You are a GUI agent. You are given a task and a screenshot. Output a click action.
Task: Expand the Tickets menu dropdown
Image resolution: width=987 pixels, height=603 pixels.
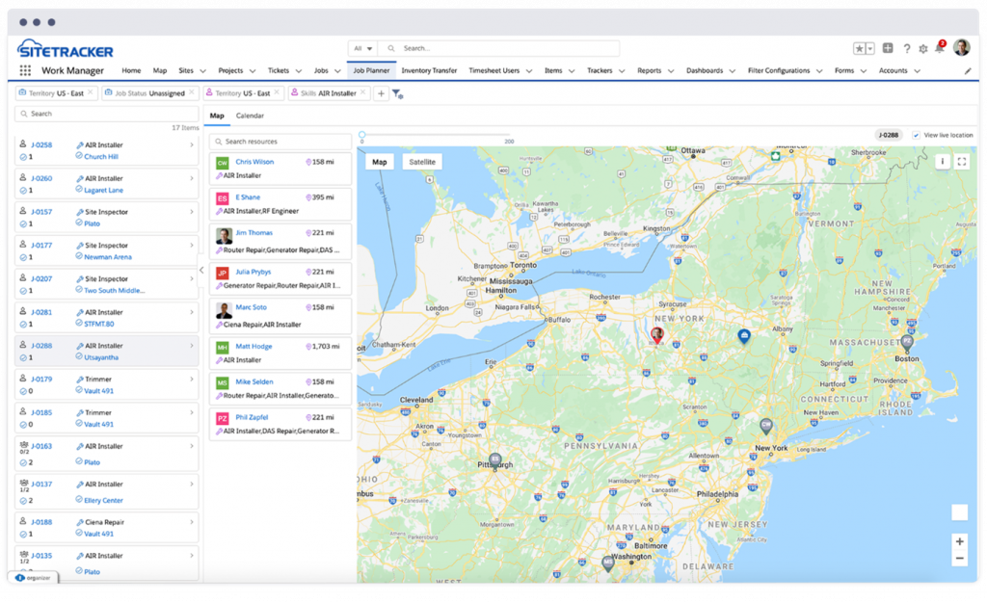pos(299,71)
